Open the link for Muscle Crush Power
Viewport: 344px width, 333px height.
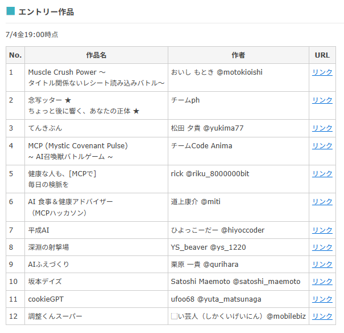(322, 72)
